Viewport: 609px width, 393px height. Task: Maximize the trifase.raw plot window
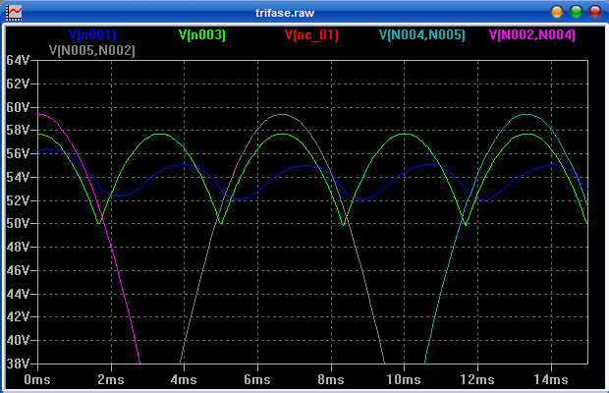tap(576, 11)
